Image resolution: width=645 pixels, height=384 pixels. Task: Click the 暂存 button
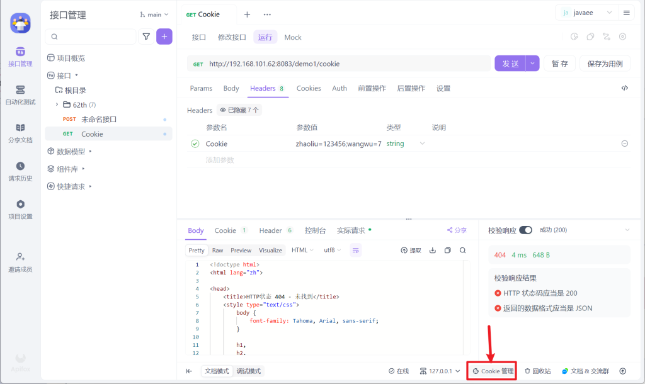[559, 64]
